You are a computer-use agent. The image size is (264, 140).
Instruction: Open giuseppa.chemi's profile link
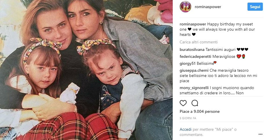click(x=194, y=70)
